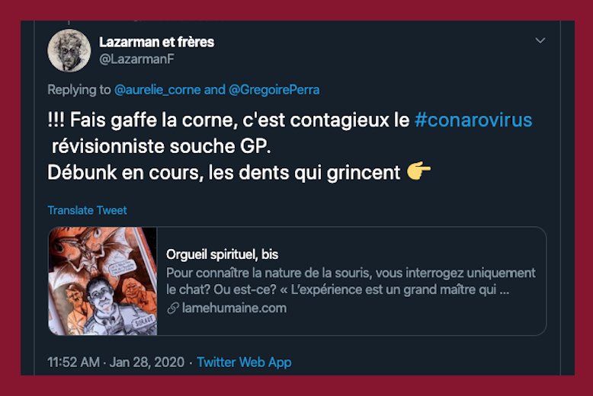The image size is (593, 396).
Task: Click the Replying to label
Action: tap(79, 90)
